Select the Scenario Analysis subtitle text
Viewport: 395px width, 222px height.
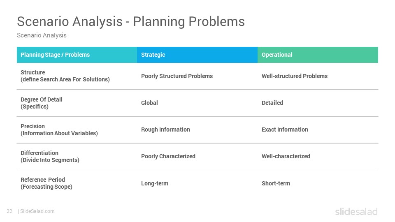click(x=42, y=35)
